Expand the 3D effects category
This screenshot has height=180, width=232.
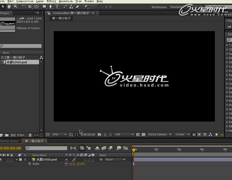227,49
